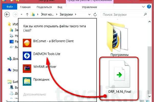Viewport: 154px width, 102px height.
Task: Open the Яндекс cloud item in sidebar
Action: click(x=14, y=47)
